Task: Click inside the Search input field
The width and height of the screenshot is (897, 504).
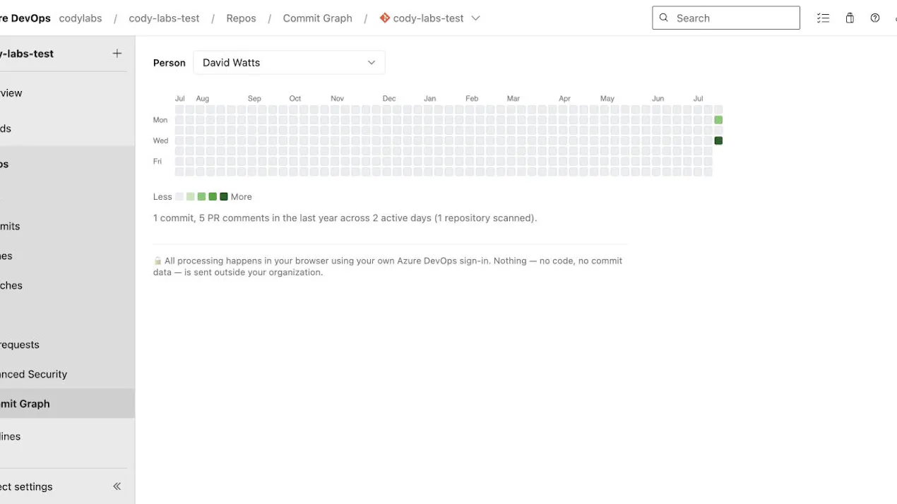Action: click(726, 18)
